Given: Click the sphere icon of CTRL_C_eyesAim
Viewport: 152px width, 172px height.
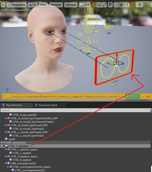Looking at the screenshot, I should point(6,146).
